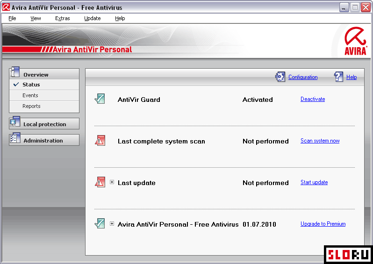Select the Events item in sidebar

pos(44,95)
